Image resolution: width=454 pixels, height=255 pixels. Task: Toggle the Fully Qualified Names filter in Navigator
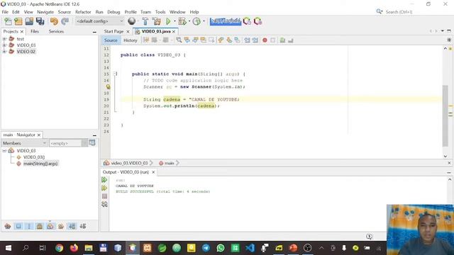click(61, 226)
